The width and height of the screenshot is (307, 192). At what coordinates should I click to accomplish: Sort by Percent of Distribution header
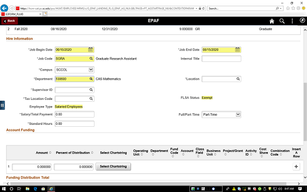point(75,153)
